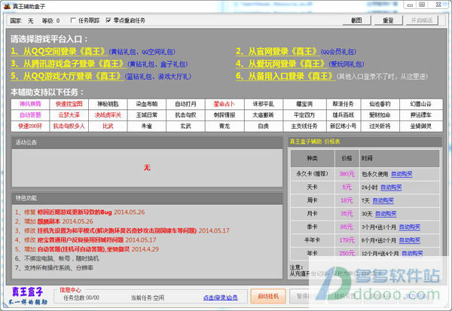
Task: Enable the 任务跟踪 checkbox
Action: pyautogui.click(x=73, y=20)
